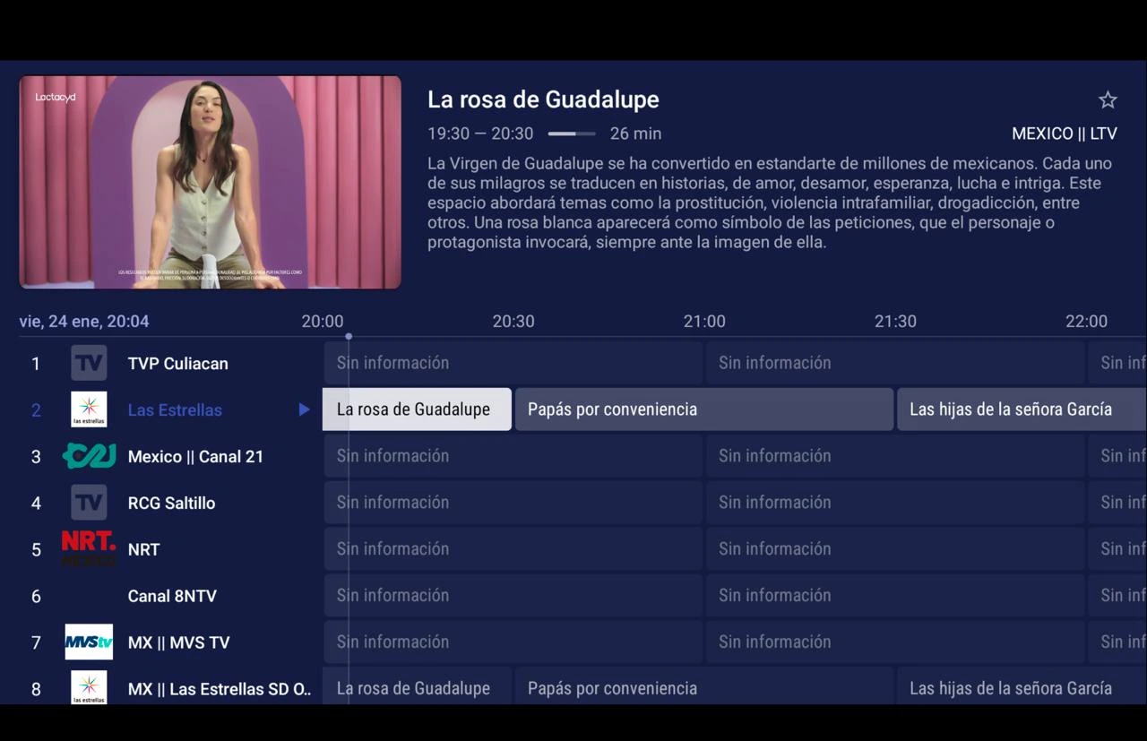1147x741 pixels.
Task: Click the 20:30 time marker on the timeline
Action: (513, 321)
